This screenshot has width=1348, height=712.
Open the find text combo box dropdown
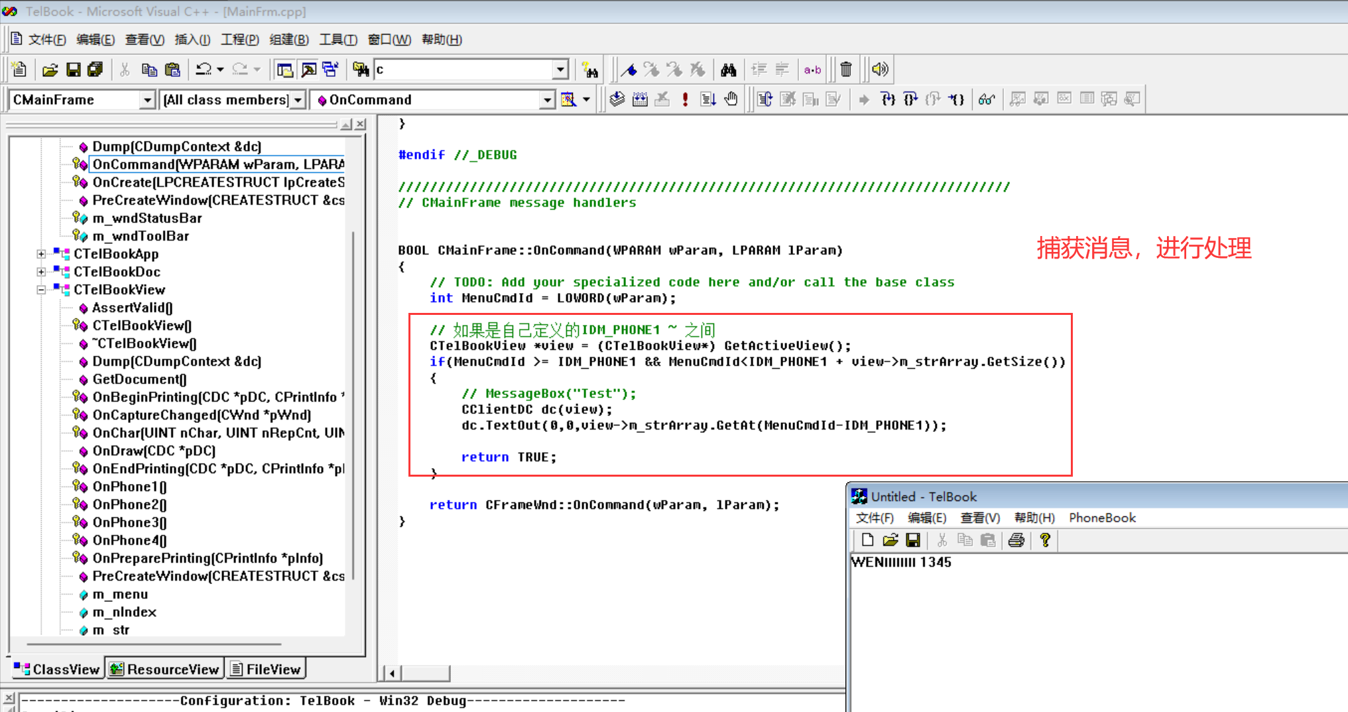(560, 70)
